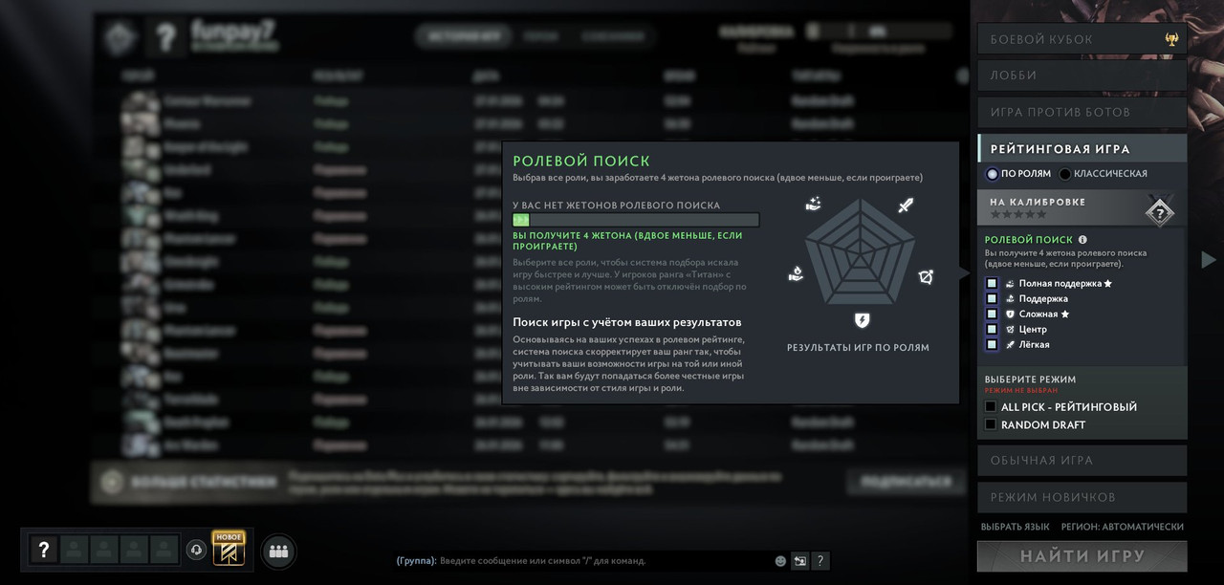The image size is (1224, 585).
Task: Click the star beside Полная поддержка
Action: [x=1108, y=284]
